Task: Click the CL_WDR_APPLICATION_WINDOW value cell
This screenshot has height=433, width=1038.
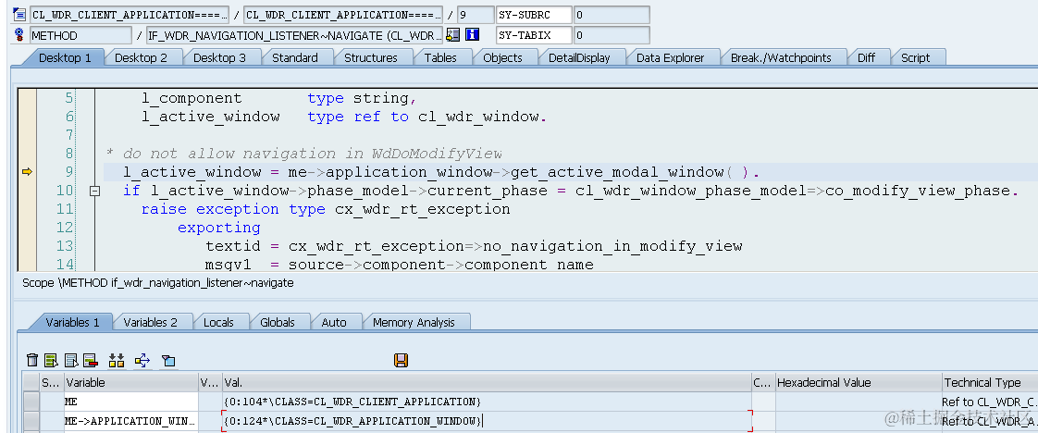Action: (487, 421)
